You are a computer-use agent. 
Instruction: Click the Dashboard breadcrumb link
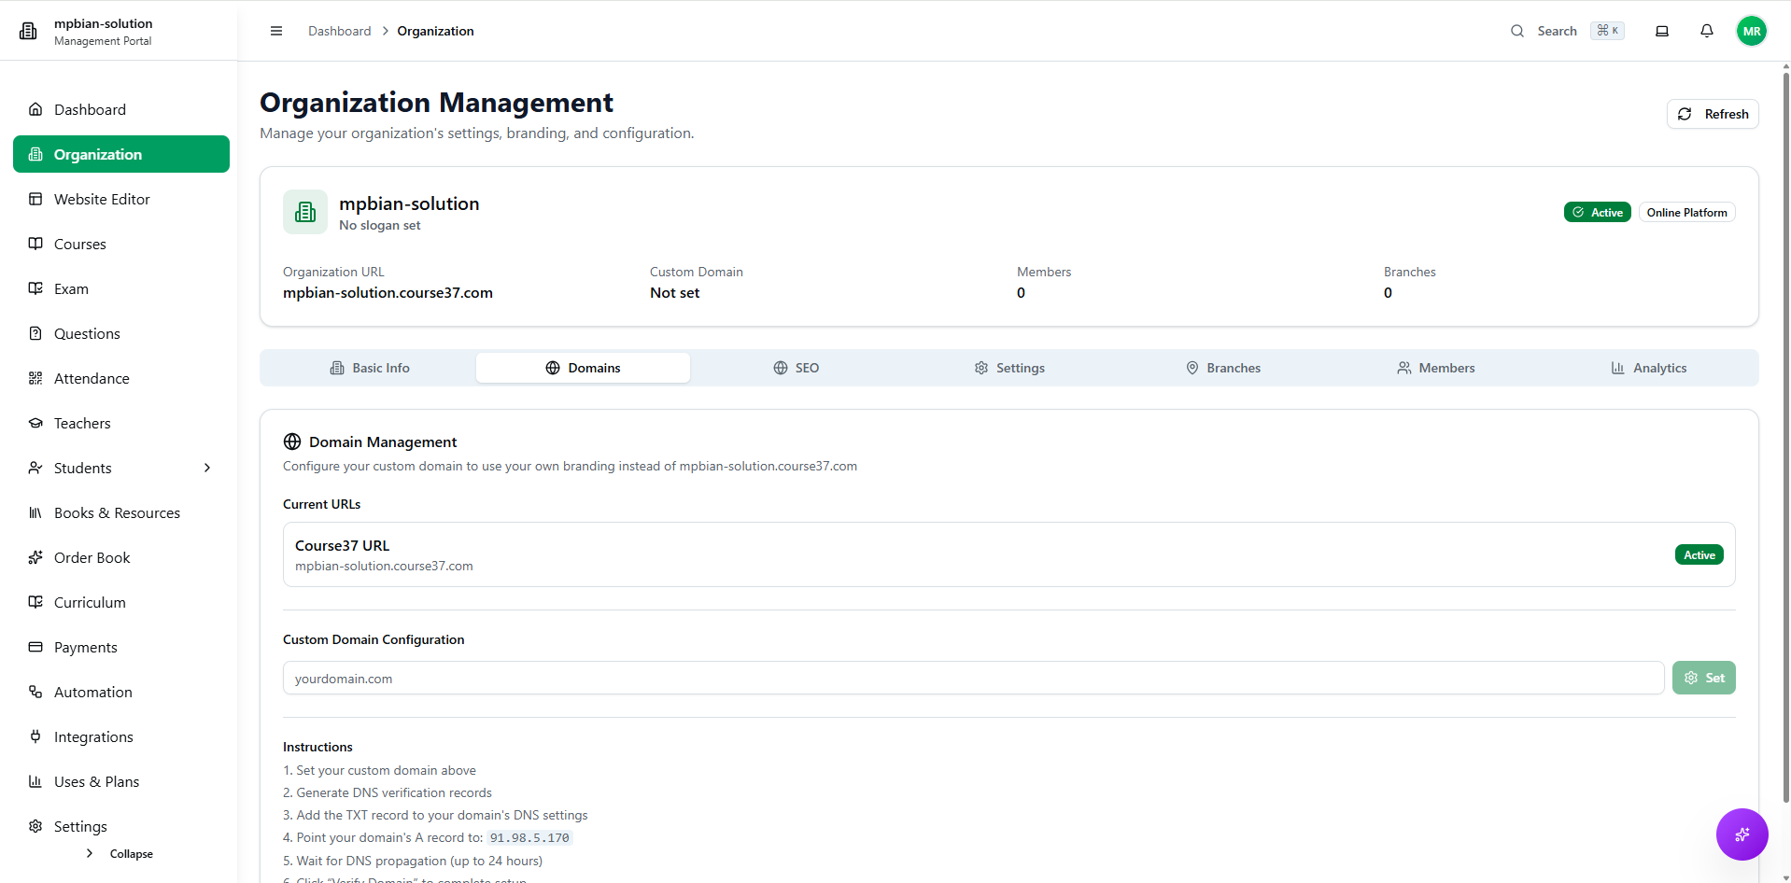pyautogui.click(x=339, y=31)
